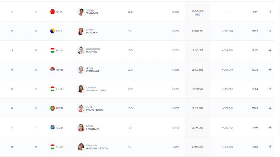
Task: Expand Boglarka Kapas result with plus icon
Action: click(x=270, y=50)
